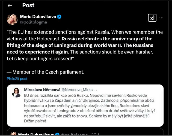
Task: Go back using the left arrow
Action: click(x=10, y=5)
